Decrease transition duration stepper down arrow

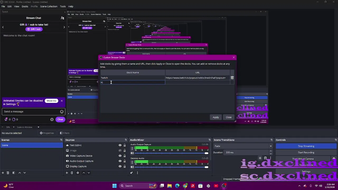click(271, 154)
